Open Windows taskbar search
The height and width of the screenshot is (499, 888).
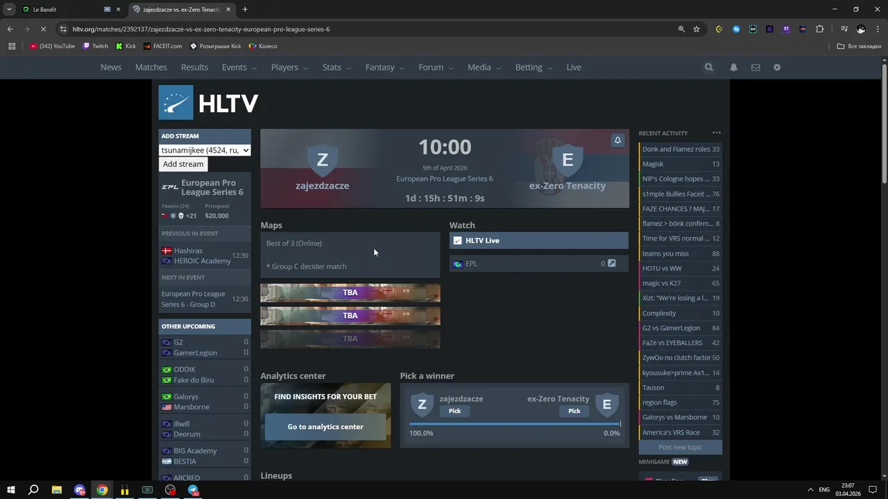click(x=33, y=490)
